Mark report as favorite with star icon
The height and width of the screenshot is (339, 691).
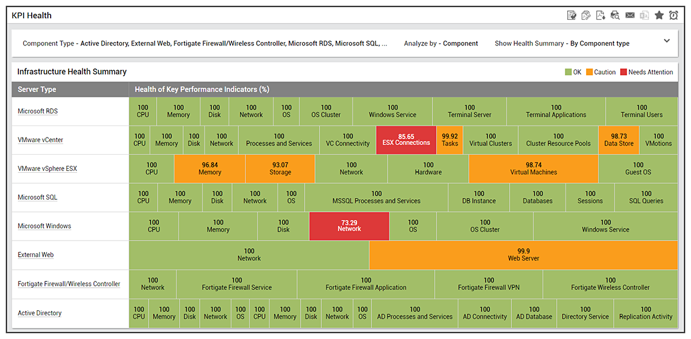pyautogui.click(x=659, y=15)
